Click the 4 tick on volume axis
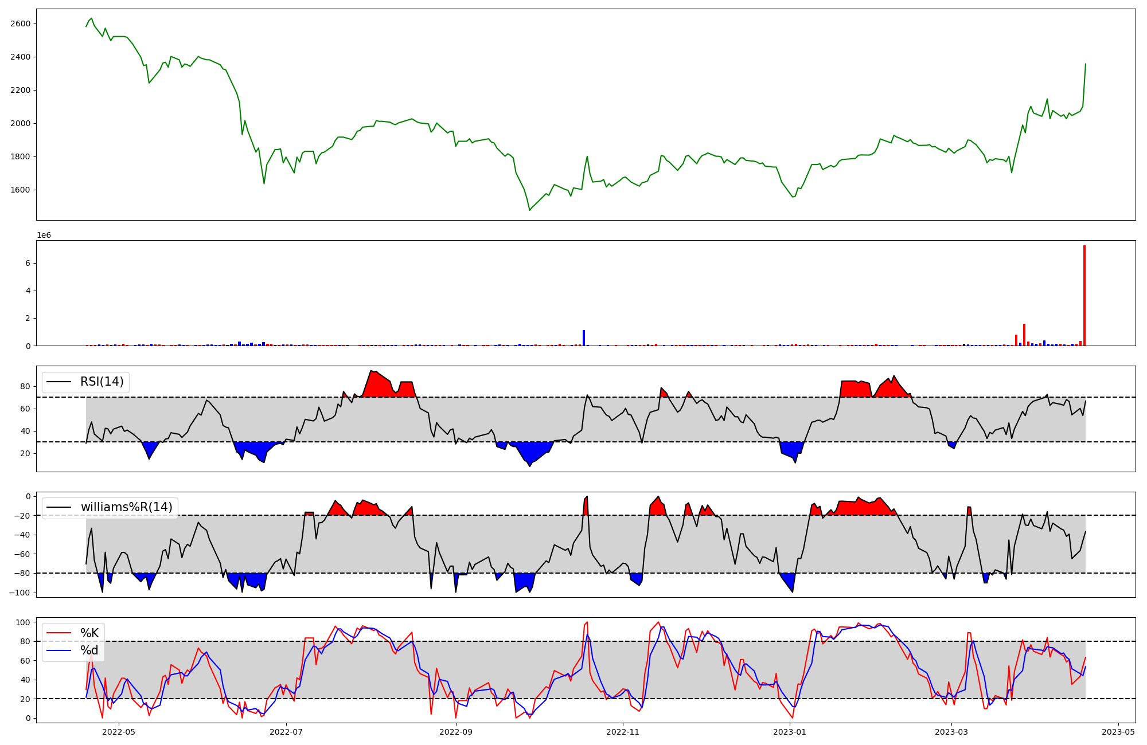Image resolution: width=1147 pixels, height=745 pixels. pos(28,291)
